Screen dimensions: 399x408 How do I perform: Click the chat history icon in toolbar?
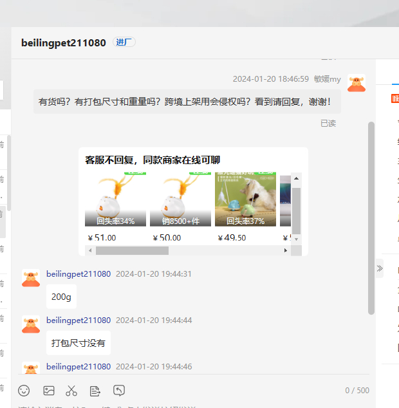coord(119,390)
